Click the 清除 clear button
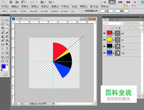The width and height of the screenshot is (144, 110). coord(122,11)
